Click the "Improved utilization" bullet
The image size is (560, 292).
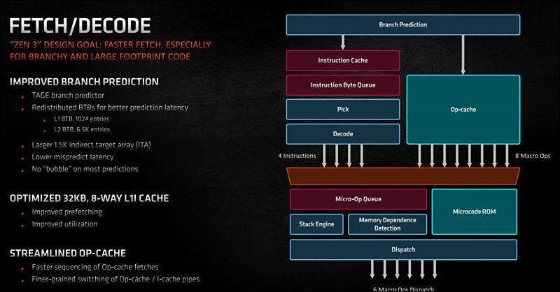click(x=64, y=224)
